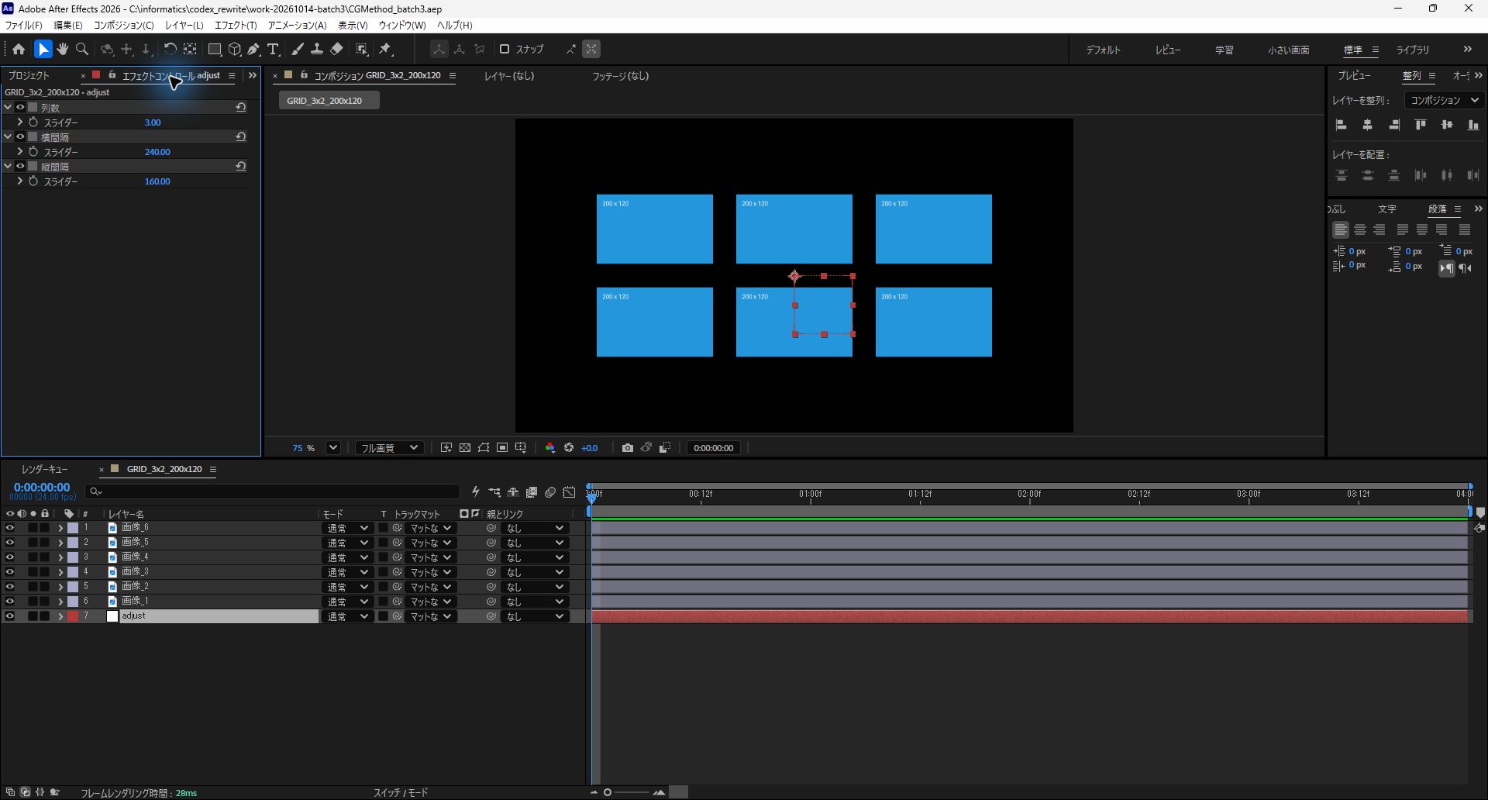The width and height of the screenshot is (1488, 800).
Task: Align layers to left edge
Action: coord(1342,125)
